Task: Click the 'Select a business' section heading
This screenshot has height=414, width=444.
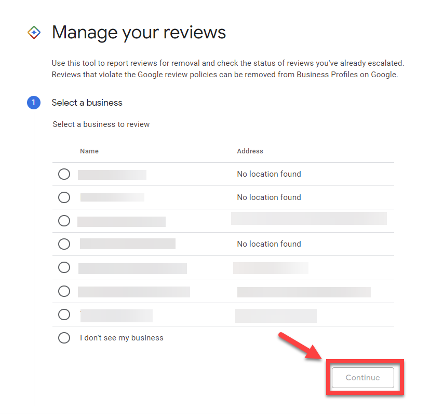Action: tap(87, 103)
